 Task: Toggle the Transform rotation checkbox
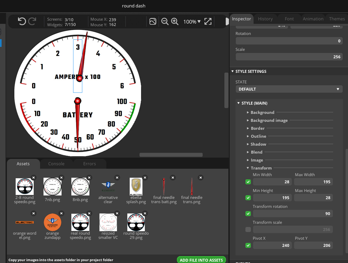(248, 214)
